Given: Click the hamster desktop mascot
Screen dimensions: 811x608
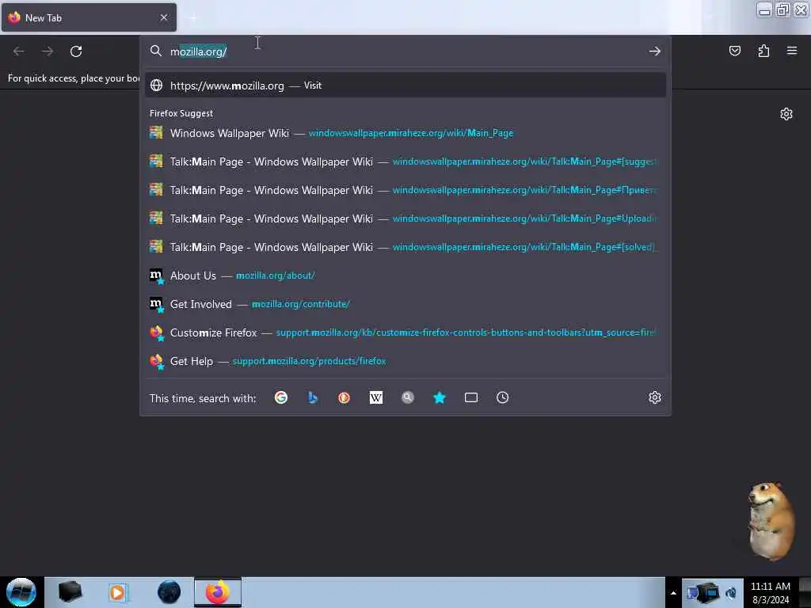Looking at the screenshot, I should [x=771, y=521].
